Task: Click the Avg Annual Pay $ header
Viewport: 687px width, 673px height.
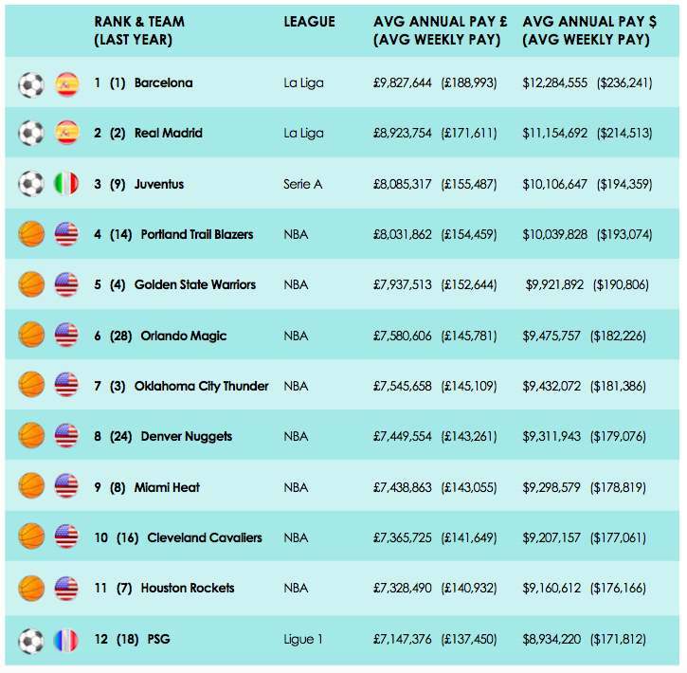Action: 589,30
